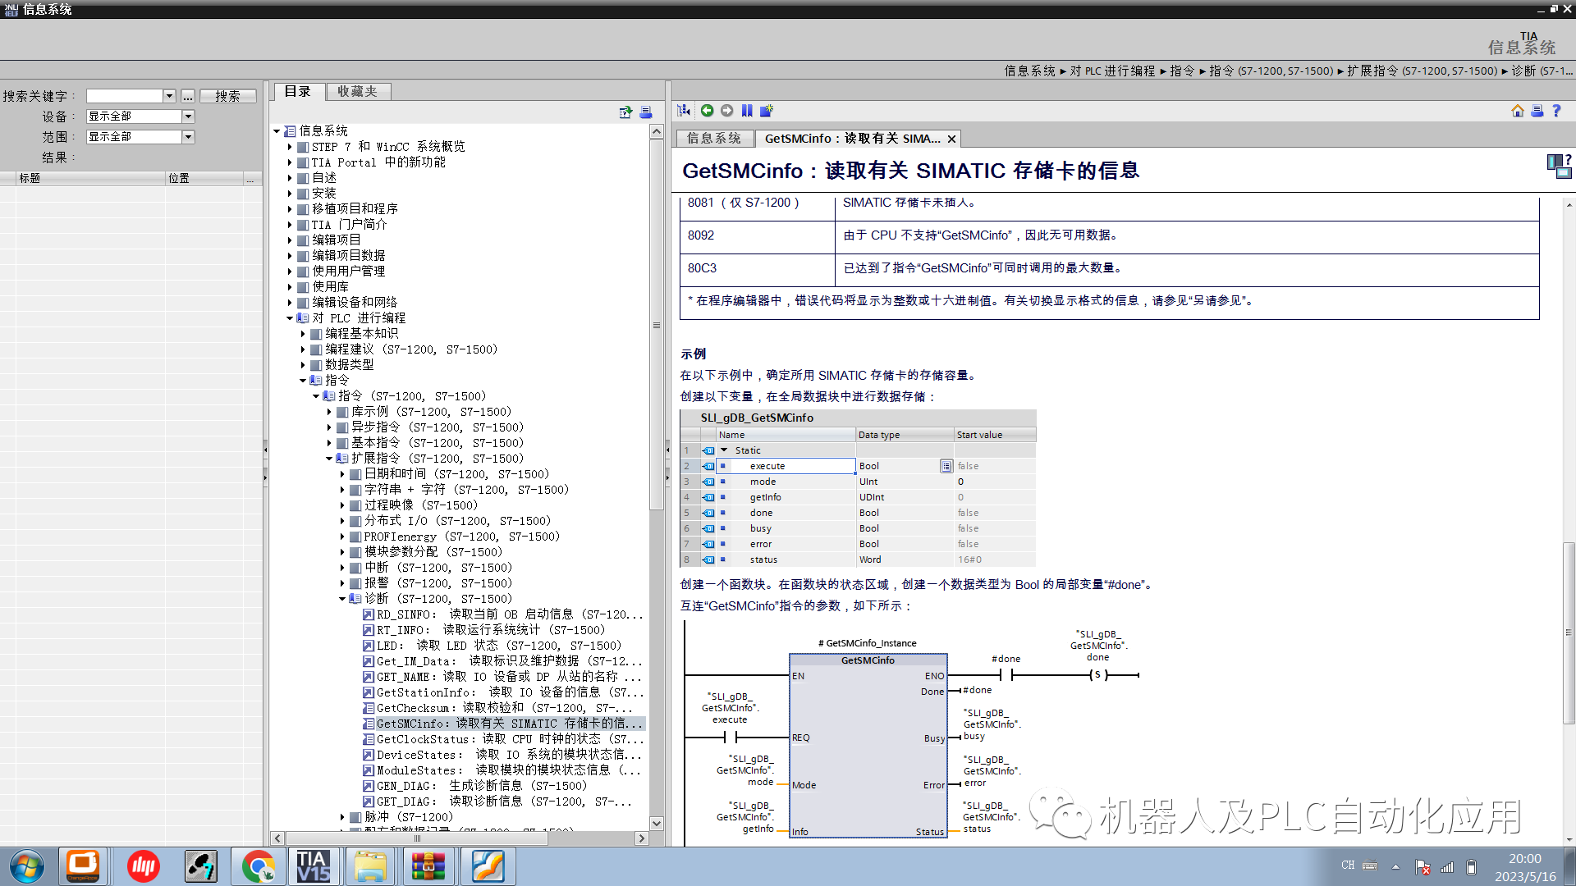Click in the search keyword input field
Image resolution: width=1576 pixels, height=886 pixels.
(125, 96)
